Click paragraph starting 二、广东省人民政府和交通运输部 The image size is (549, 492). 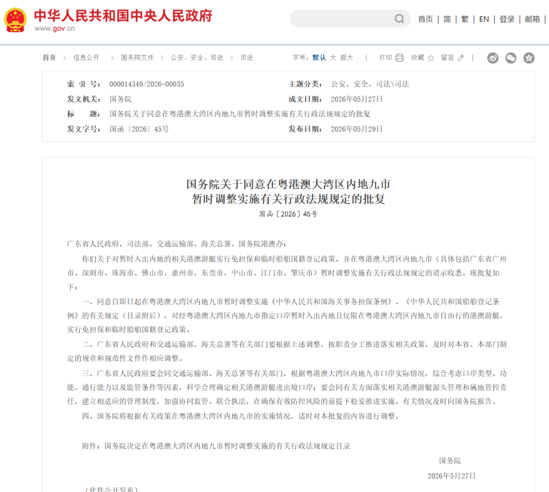287,351
